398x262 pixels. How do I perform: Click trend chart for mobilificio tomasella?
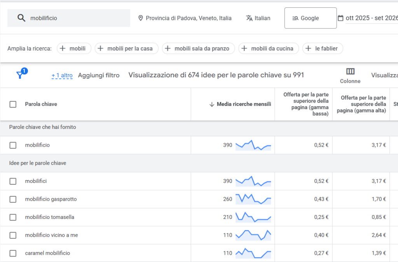click(x=253, y=217)
